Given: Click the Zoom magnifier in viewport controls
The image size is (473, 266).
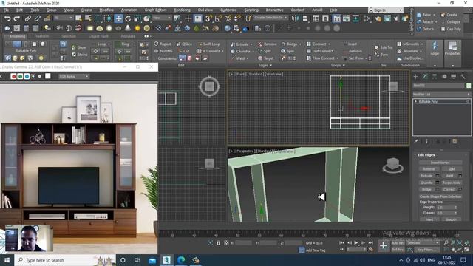Looking at the screenshot, I should [x=446, y=243].
